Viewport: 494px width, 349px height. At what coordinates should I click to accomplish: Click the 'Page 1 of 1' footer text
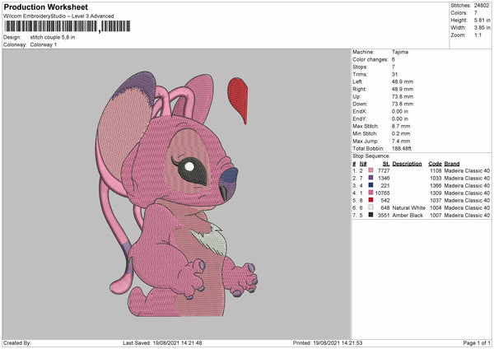(x=477, y=343)
